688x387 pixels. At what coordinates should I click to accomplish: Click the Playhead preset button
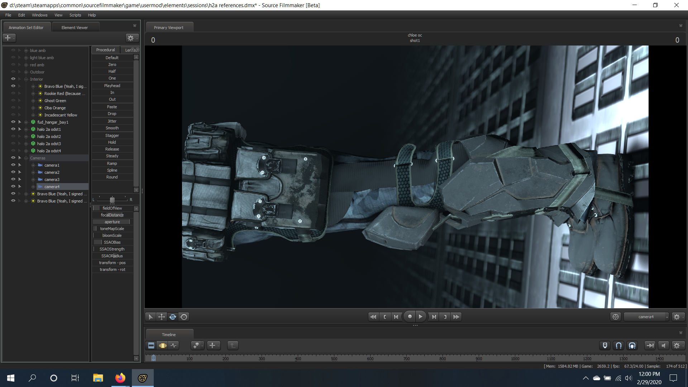click(112, 86)
